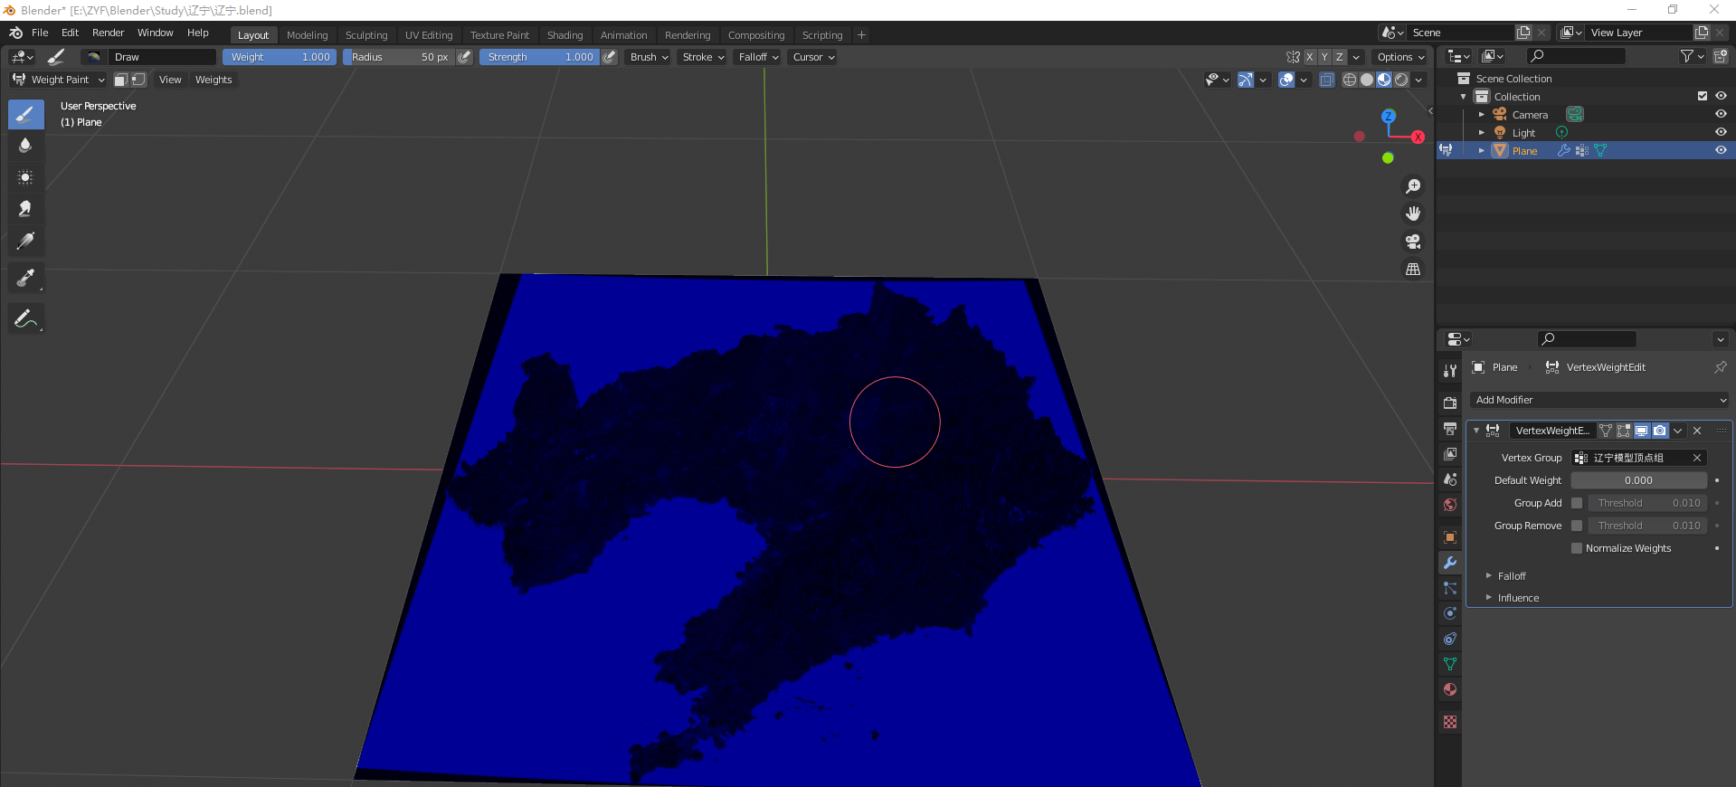The image size is (1736, 787).
Task: Enable the Normalize Weights checkbox
Action: point(1577,548)
